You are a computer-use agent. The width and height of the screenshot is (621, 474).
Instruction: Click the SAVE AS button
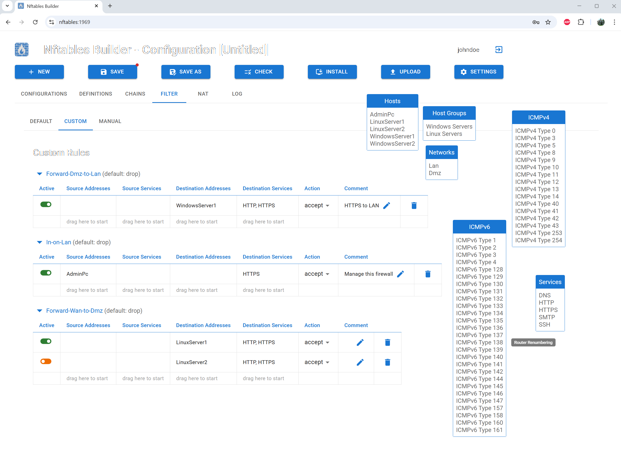pyautogui.click(x=186, y=72)
